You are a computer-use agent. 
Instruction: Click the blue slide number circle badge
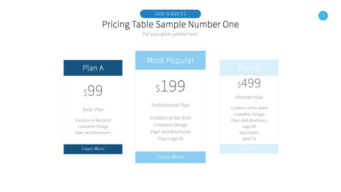pyautogui.click(x=323, y=15)
